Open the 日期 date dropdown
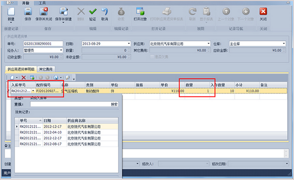 (129, 44)
